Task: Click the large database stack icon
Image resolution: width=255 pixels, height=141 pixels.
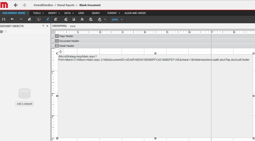Action: pos(24,93)
